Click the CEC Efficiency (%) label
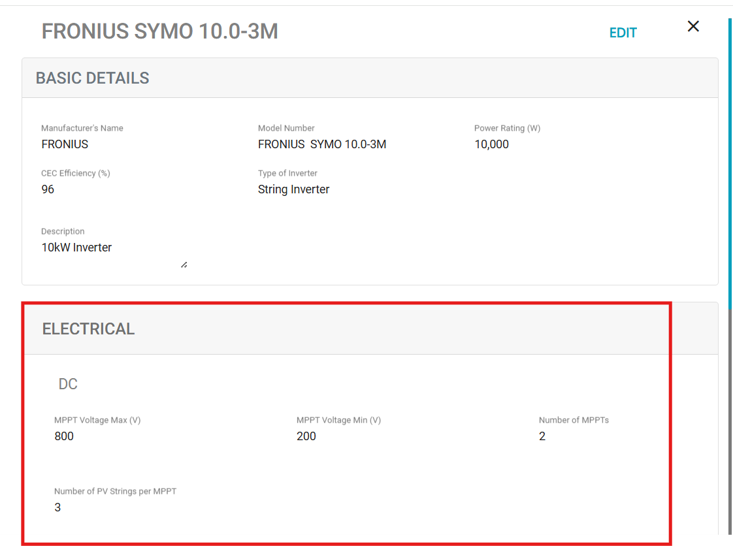733x546 pixels. point(76,174)
